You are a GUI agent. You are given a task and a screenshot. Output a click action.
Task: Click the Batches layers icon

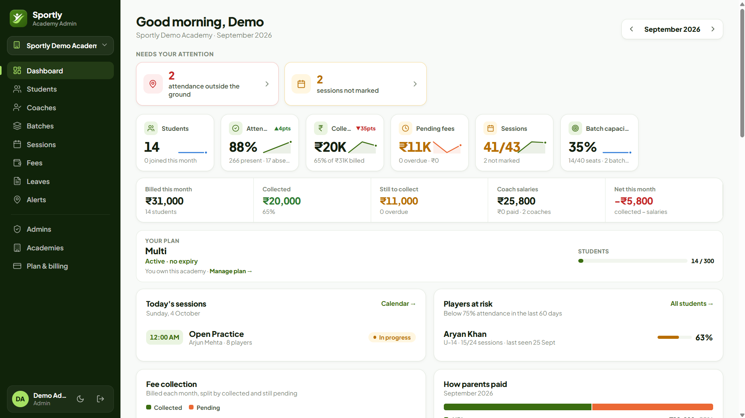17,126
